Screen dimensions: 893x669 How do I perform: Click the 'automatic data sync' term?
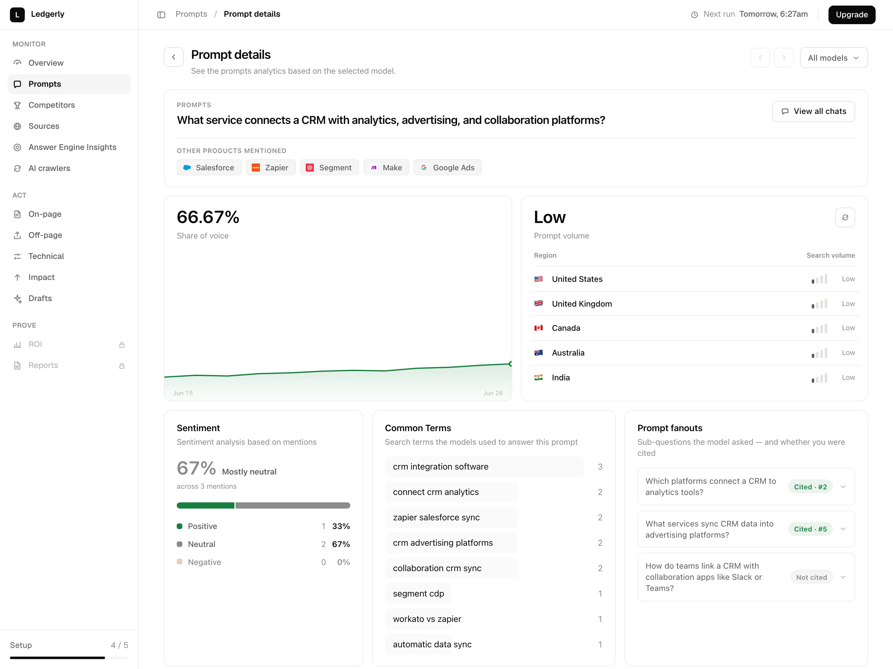coord(432,645)
